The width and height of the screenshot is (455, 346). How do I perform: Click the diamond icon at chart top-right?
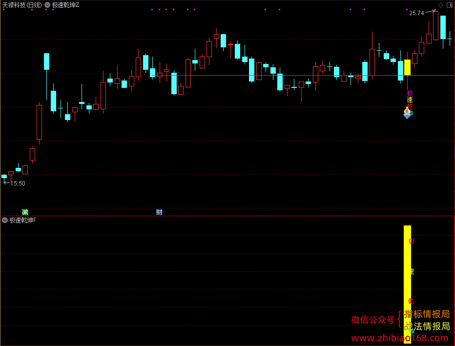point(440,5)
